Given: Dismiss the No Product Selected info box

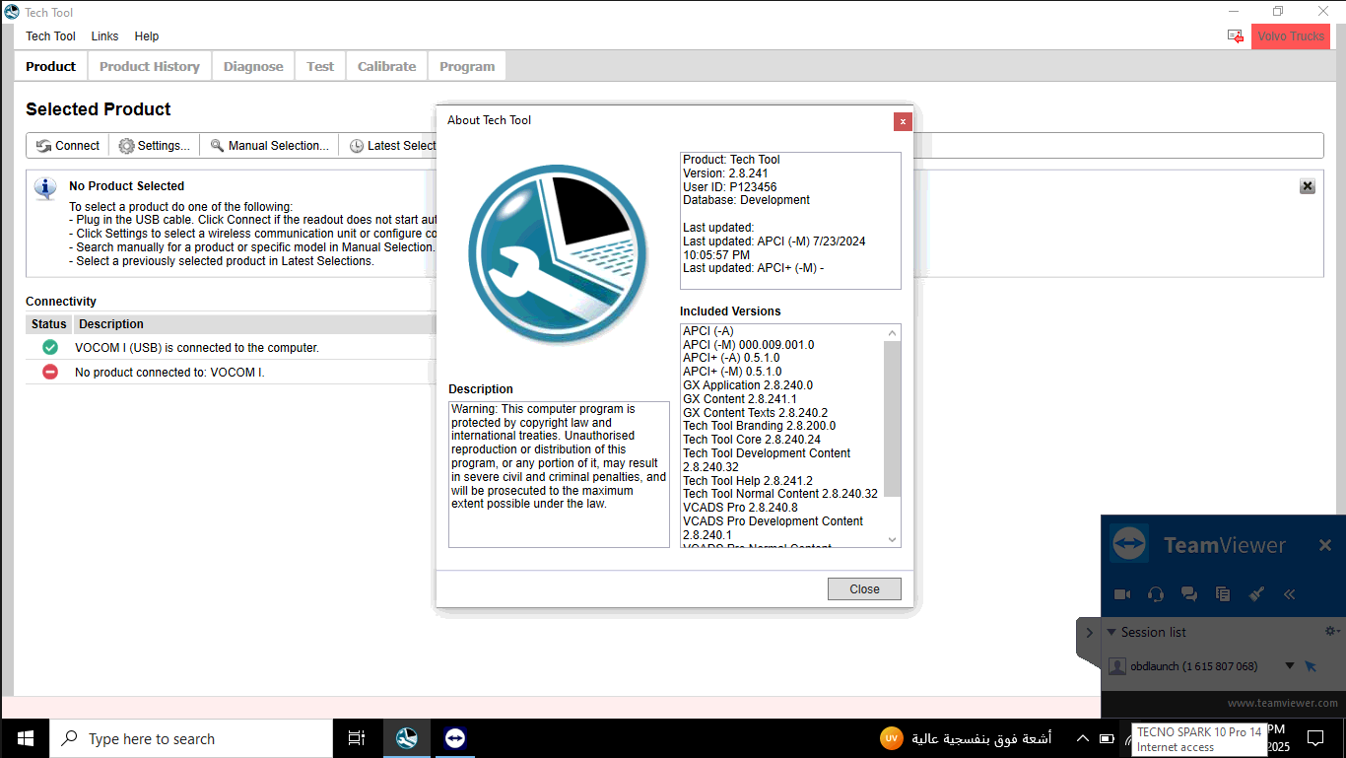Looking at the screenshot, I should [x=1307, y=186].
